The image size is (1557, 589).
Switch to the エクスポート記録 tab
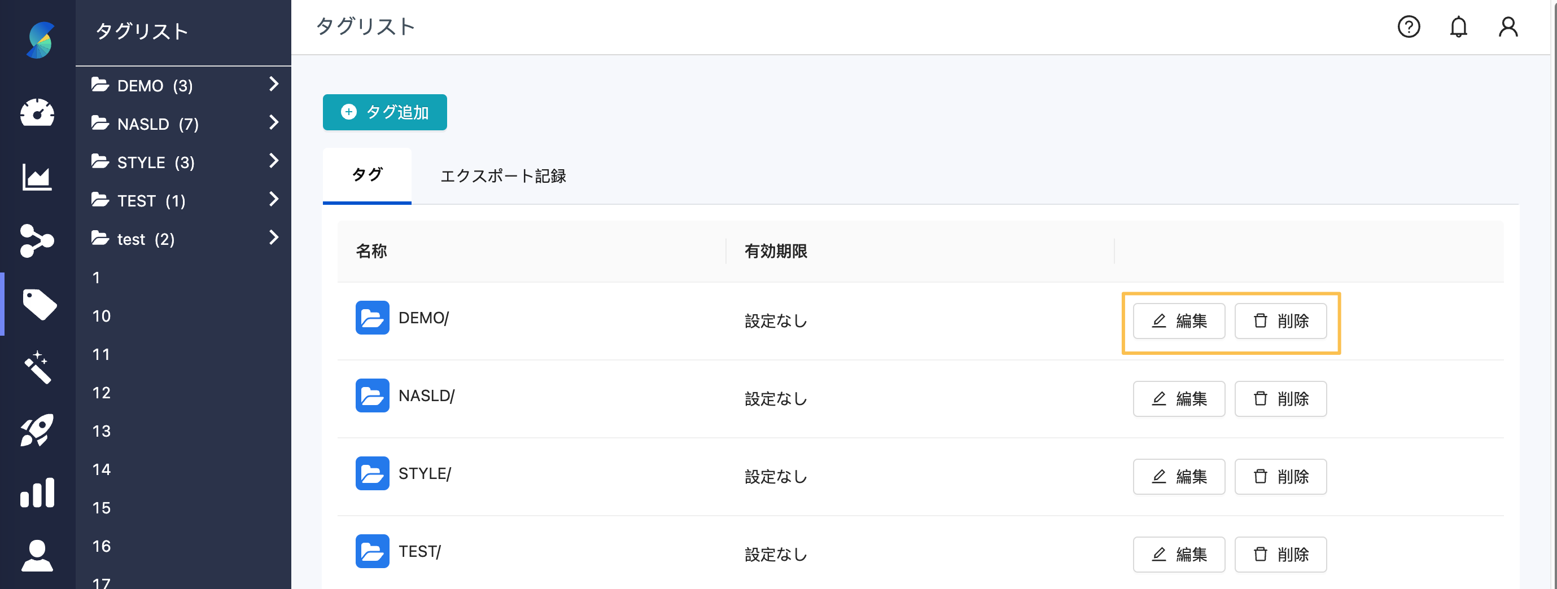tap(503, 176)
